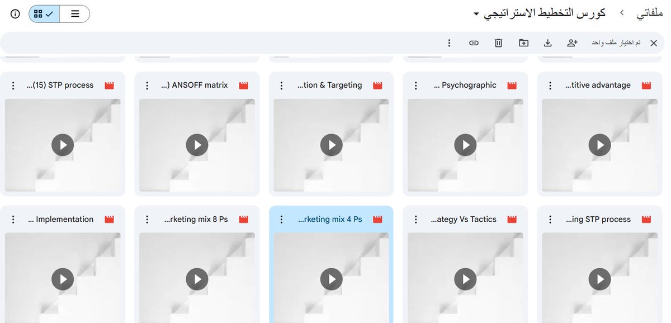This screenshot has height=323, width=671.
Task: Open more options for ...rketing mix 8 Ps
Action: (x=147, y=220)
